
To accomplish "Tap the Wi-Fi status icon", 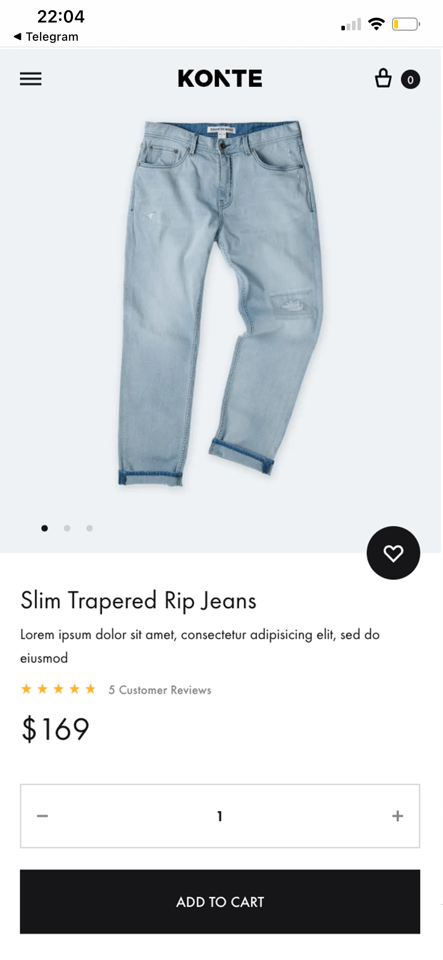I will [376, 24].
